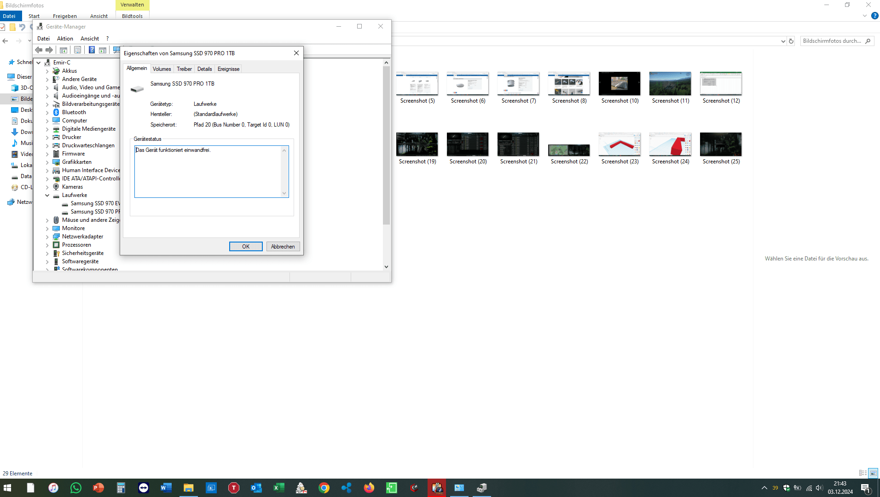This screenshot has width=880, height=497.
Task: Expand the Netzwerkadapter category
Action: [47, 237]
